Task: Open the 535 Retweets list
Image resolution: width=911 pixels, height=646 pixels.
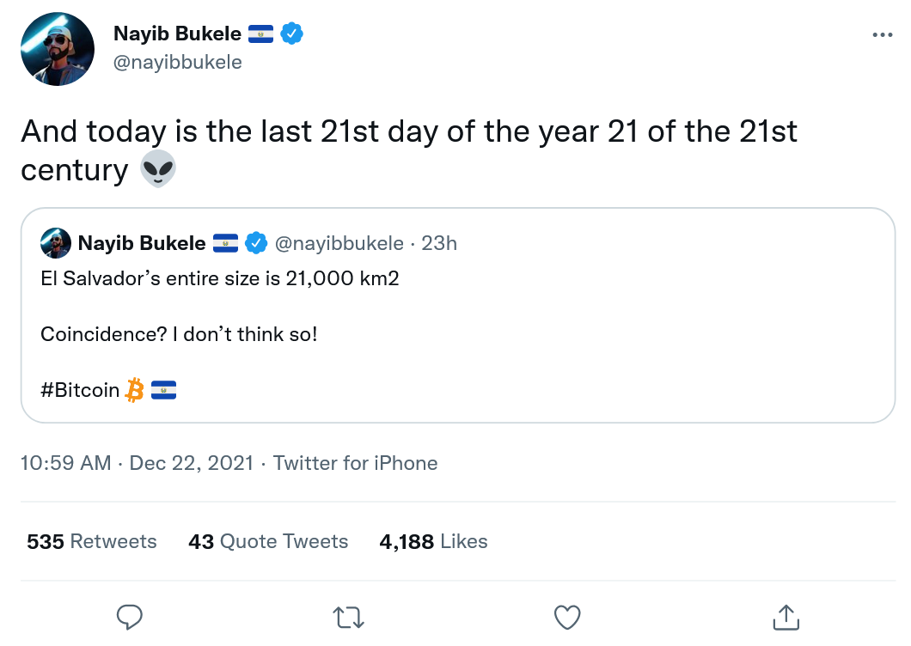Action: click(x=92, y=541)
